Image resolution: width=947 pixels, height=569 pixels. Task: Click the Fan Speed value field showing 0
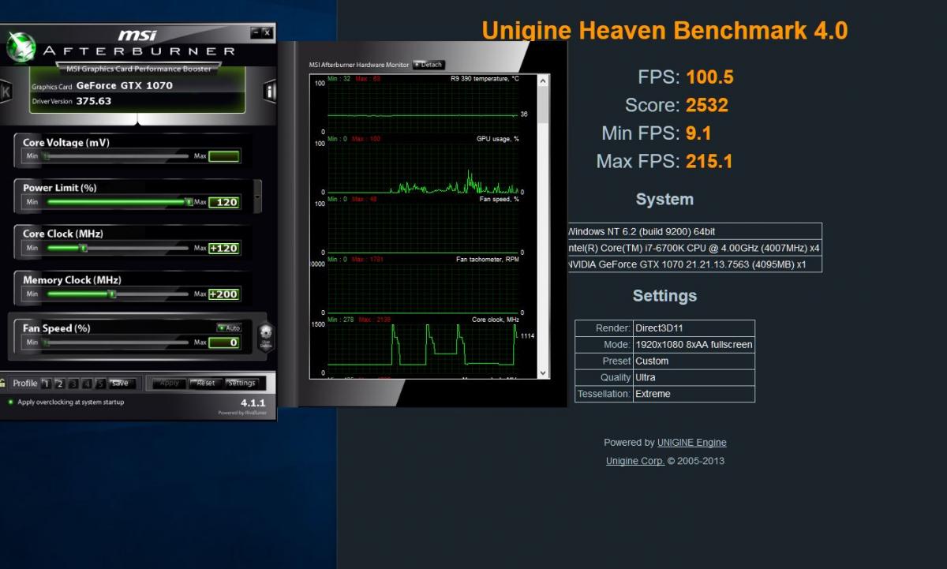coord(224,343)
